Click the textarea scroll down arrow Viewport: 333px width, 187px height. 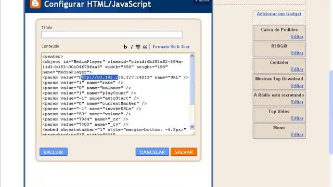coord(192,127)
